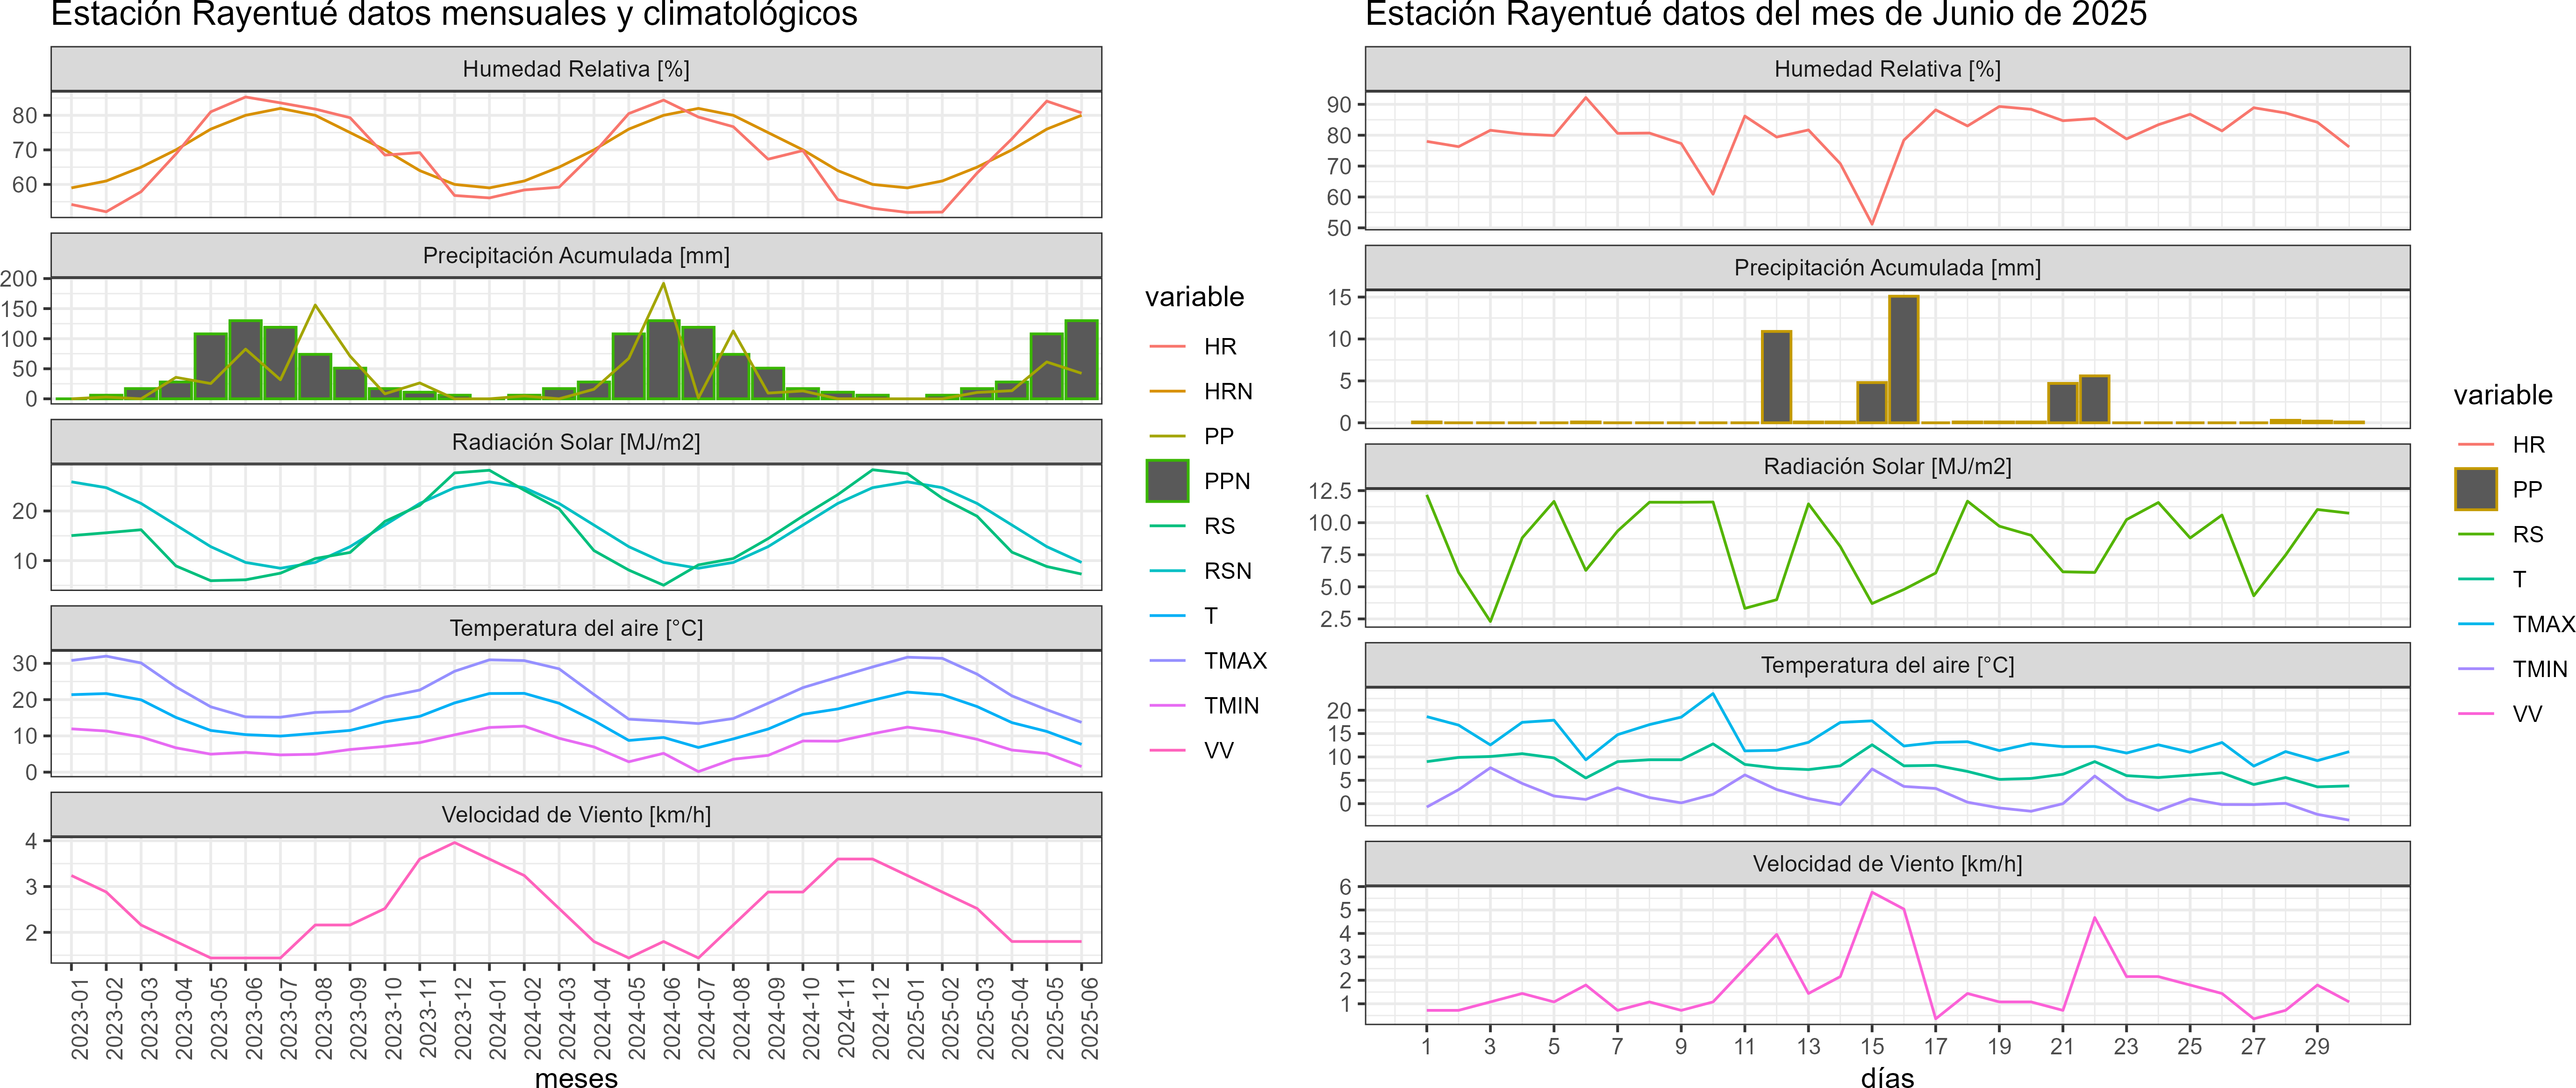2576x1088 pixels.
Task: Click the 'meses' x-axis title
Action: [576, 1078]
